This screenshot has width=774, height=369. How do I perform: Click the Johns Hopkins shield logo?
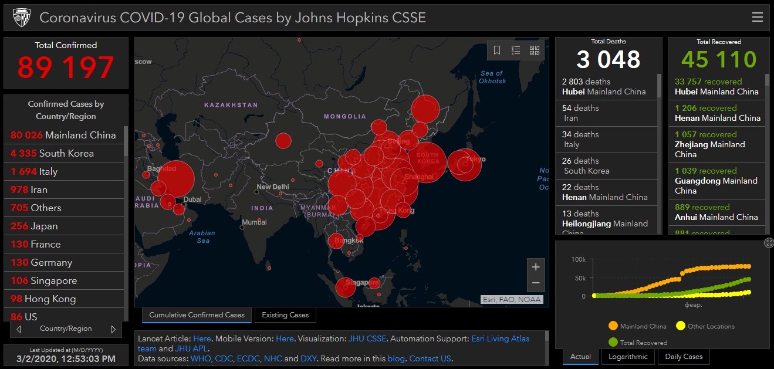click(x=21, y=18)
